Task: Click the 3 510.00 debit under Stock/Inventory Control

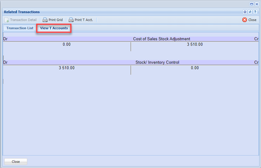Action: coord(67,68)
